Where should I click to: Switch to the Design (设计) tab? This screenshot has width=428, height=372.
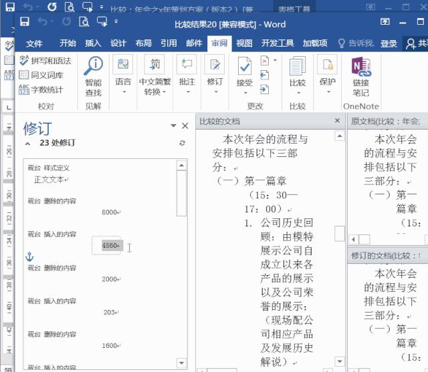point(118,43)
